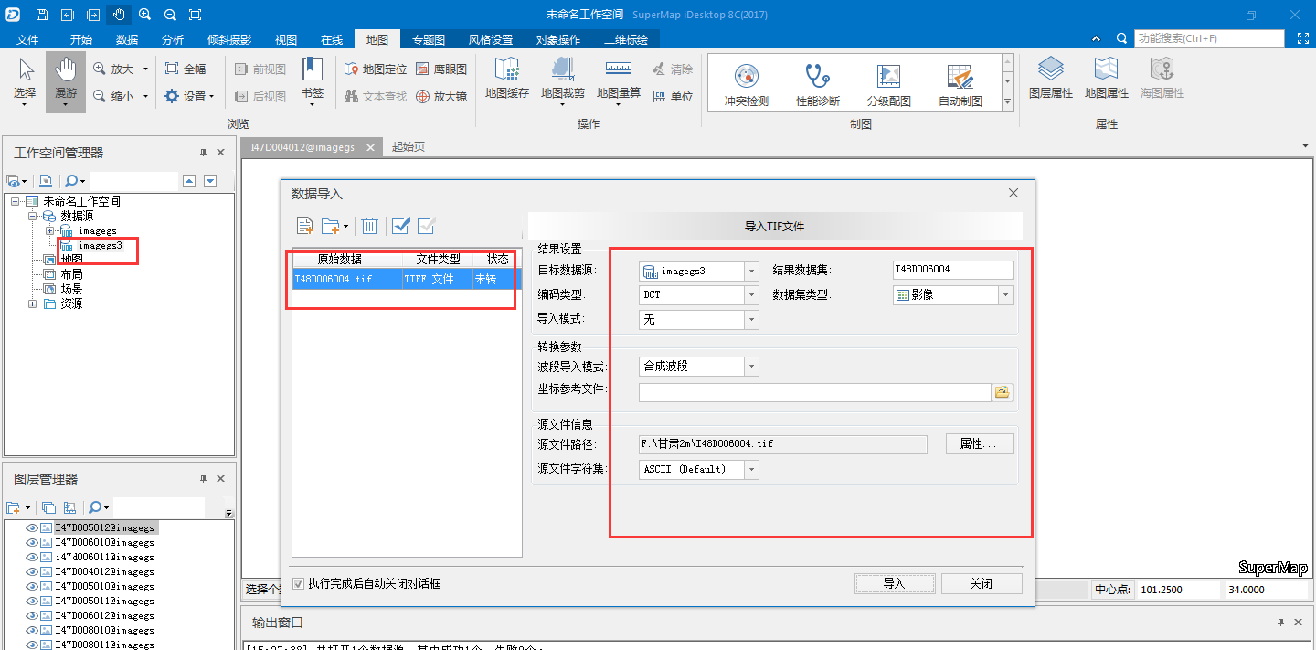
Task: Click add-file icon in import dialog
Action: (x=305, y=225)
